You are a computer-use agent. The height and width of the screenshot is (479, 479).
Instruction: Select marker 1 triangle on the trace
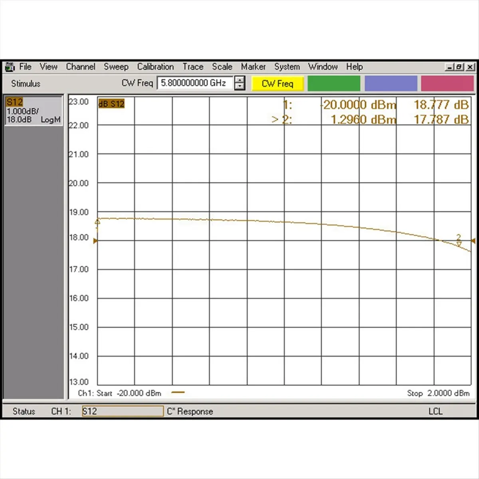pyautogui.click(x=97, y=222)
